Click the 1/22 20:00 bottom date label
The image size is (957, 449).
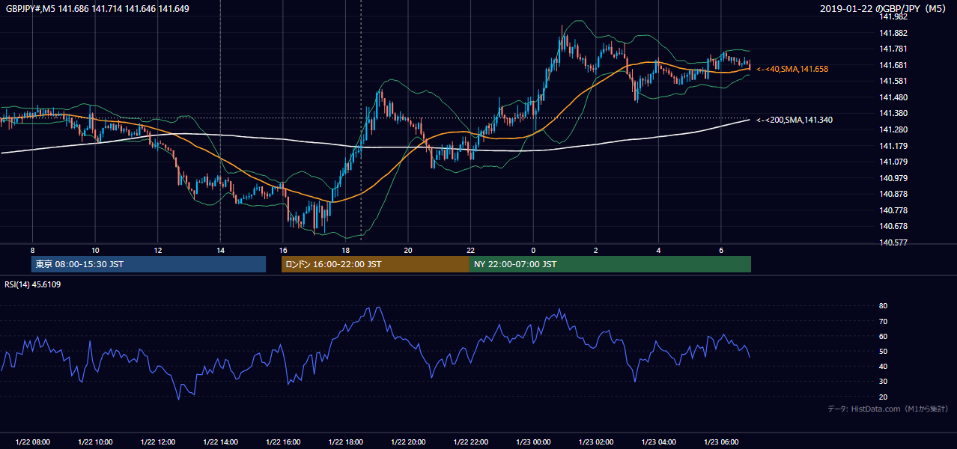click(408, 442)
